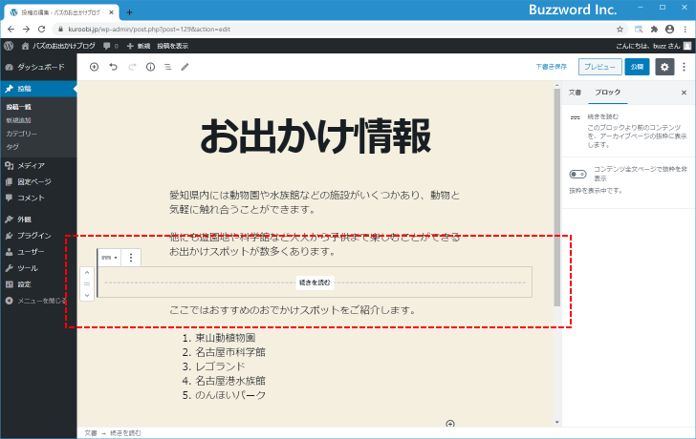This screenshot has width=696, height=439.
Task: Open block navigation list view
Action: [168, 67]
